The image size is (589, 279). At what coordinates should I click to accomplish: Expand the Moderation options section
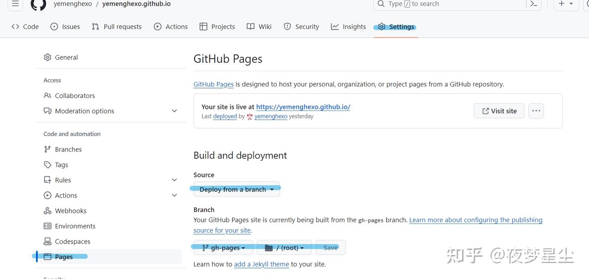pos(174,111)
